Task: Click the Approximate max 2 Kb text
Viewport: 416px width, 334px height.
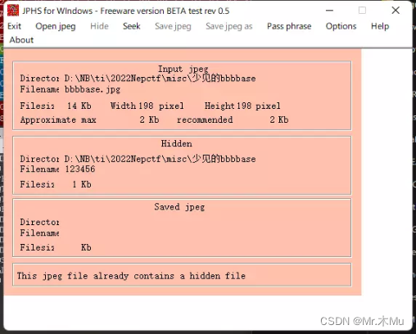Action: [89, 120]
